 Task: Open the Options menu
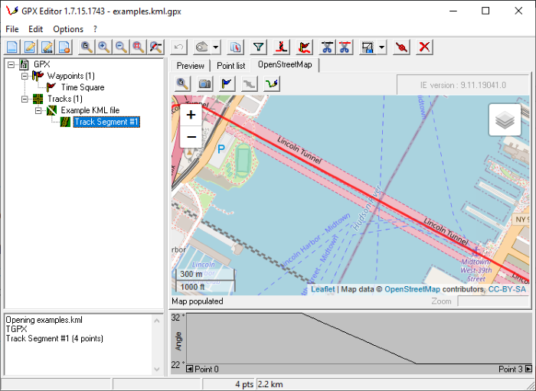pos(68,28)
